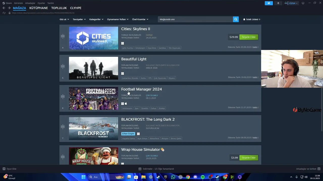Image resolution: width=323 pixels, height=181 pixels.
Task: Remove Beautiful Light via kaldır link
Action: click(x=255, y=77)
